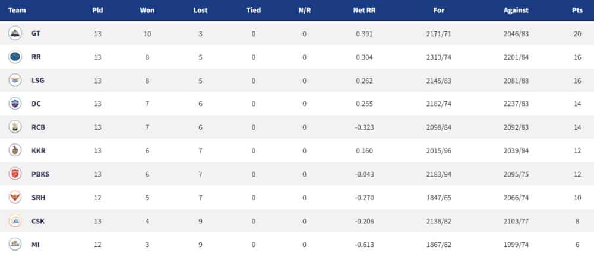Sort table by Pts column header
Screen dimensions: 594x263
577,11
